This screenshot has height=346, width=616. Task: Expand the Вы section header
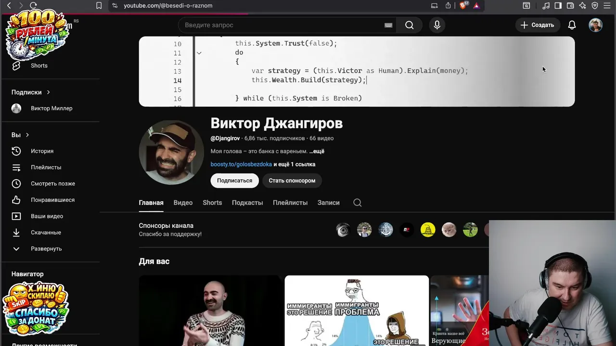tap(20, 135)
